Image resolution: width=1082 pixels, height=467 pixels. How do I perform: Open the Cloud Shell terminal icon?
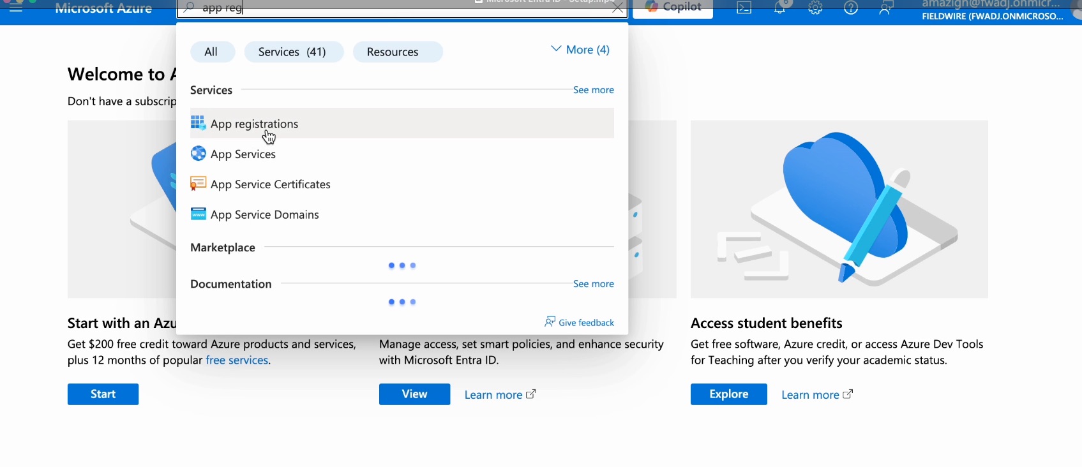tap(744, 8)
